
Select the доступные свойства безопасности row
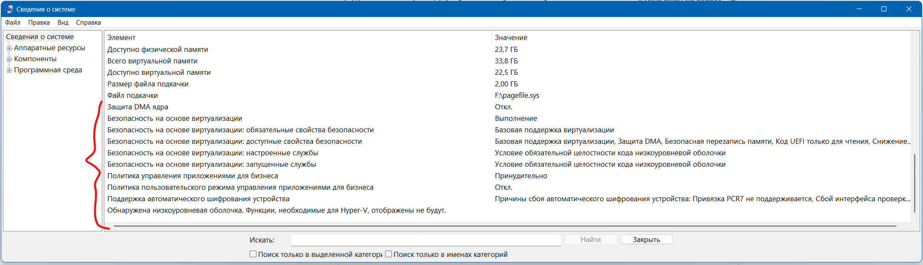click(507, 141)
